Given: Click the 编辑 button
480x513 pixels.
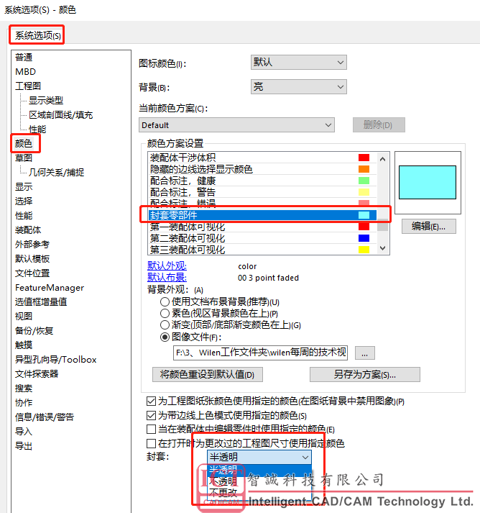Looking at the screenshot, I should (x=428, y=226).
